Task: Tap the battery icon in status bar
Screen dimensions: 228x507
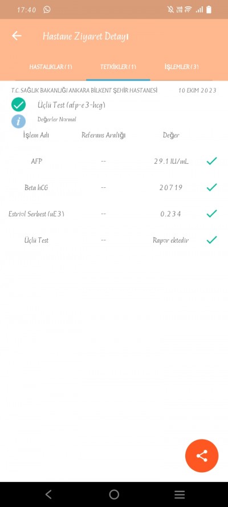Action: [209, 10]
